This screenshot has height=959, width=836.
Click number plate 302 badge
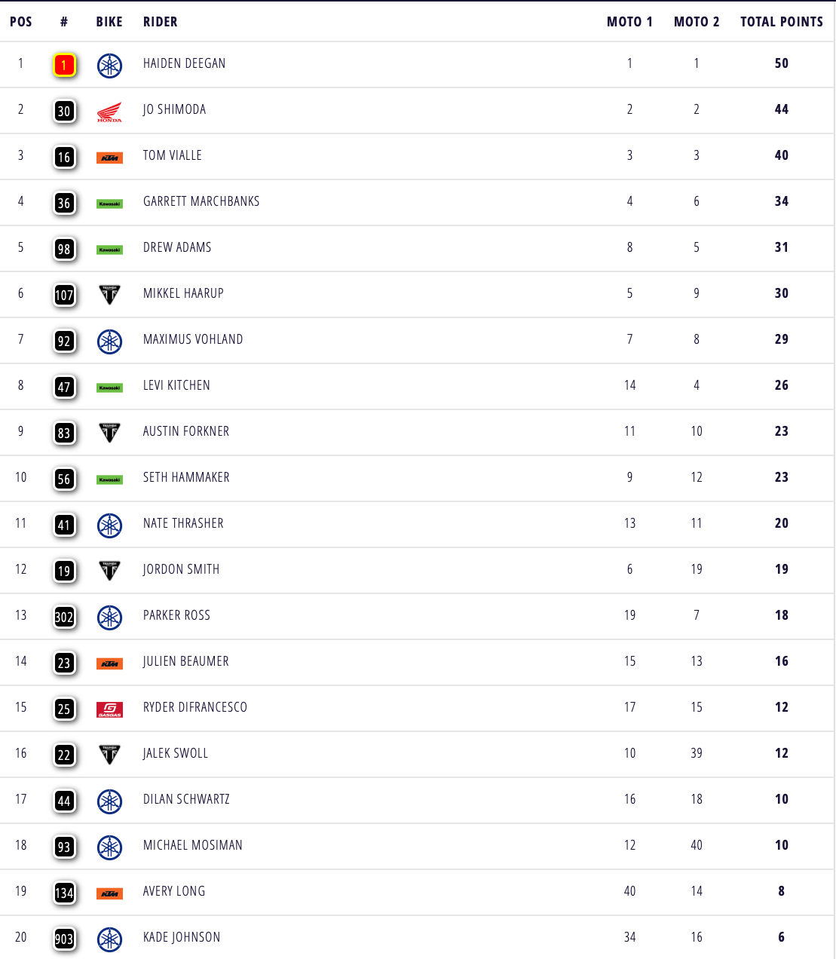(64, 617)
